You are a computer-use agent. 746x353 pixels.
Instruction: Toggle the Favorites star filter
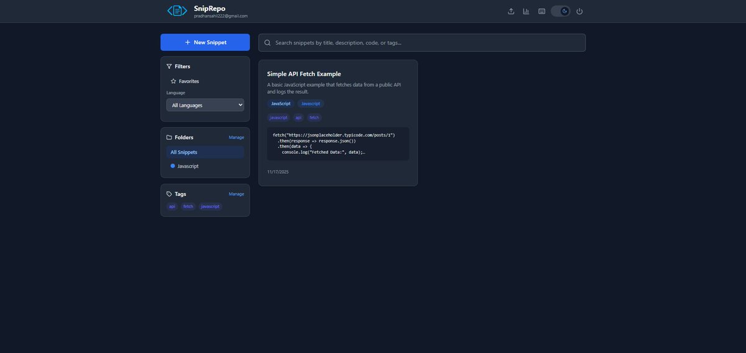pyautogui.click(x=185, y=81)
